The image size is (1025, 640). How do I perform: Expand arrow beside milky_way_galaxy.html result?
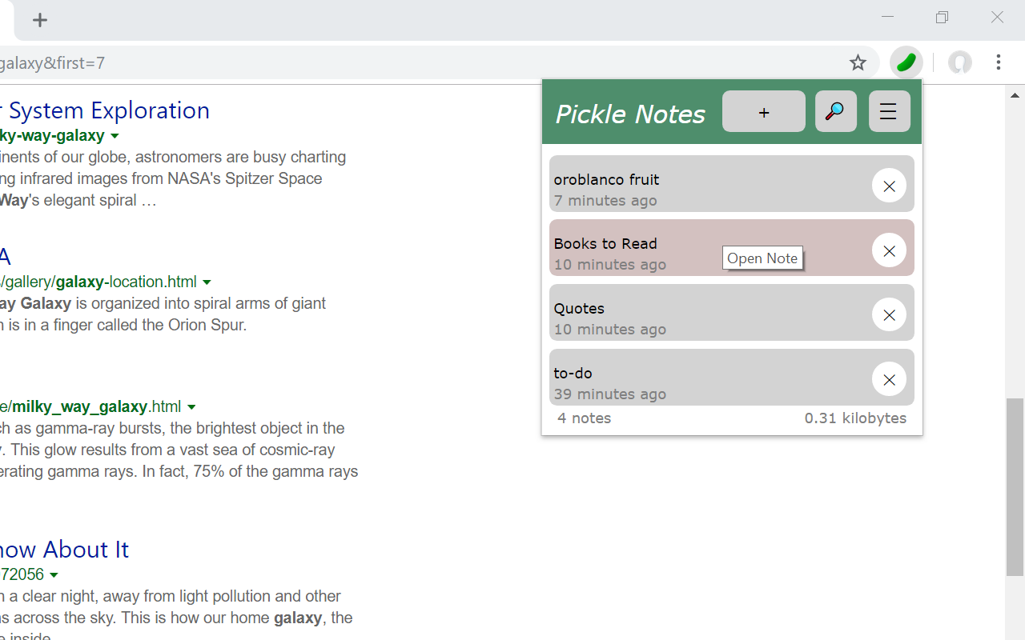coord(191,406)
